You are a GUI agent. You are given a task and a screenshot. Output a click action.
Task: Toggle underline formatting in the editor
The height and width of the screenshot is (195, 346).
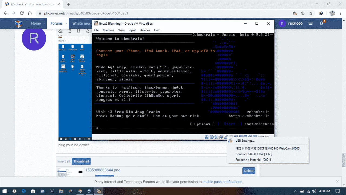(78, 31)
